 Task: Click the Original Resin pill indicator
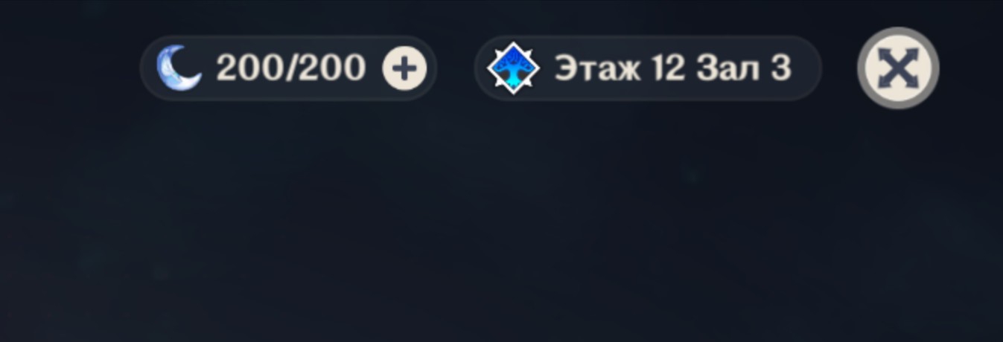[288, 68]
